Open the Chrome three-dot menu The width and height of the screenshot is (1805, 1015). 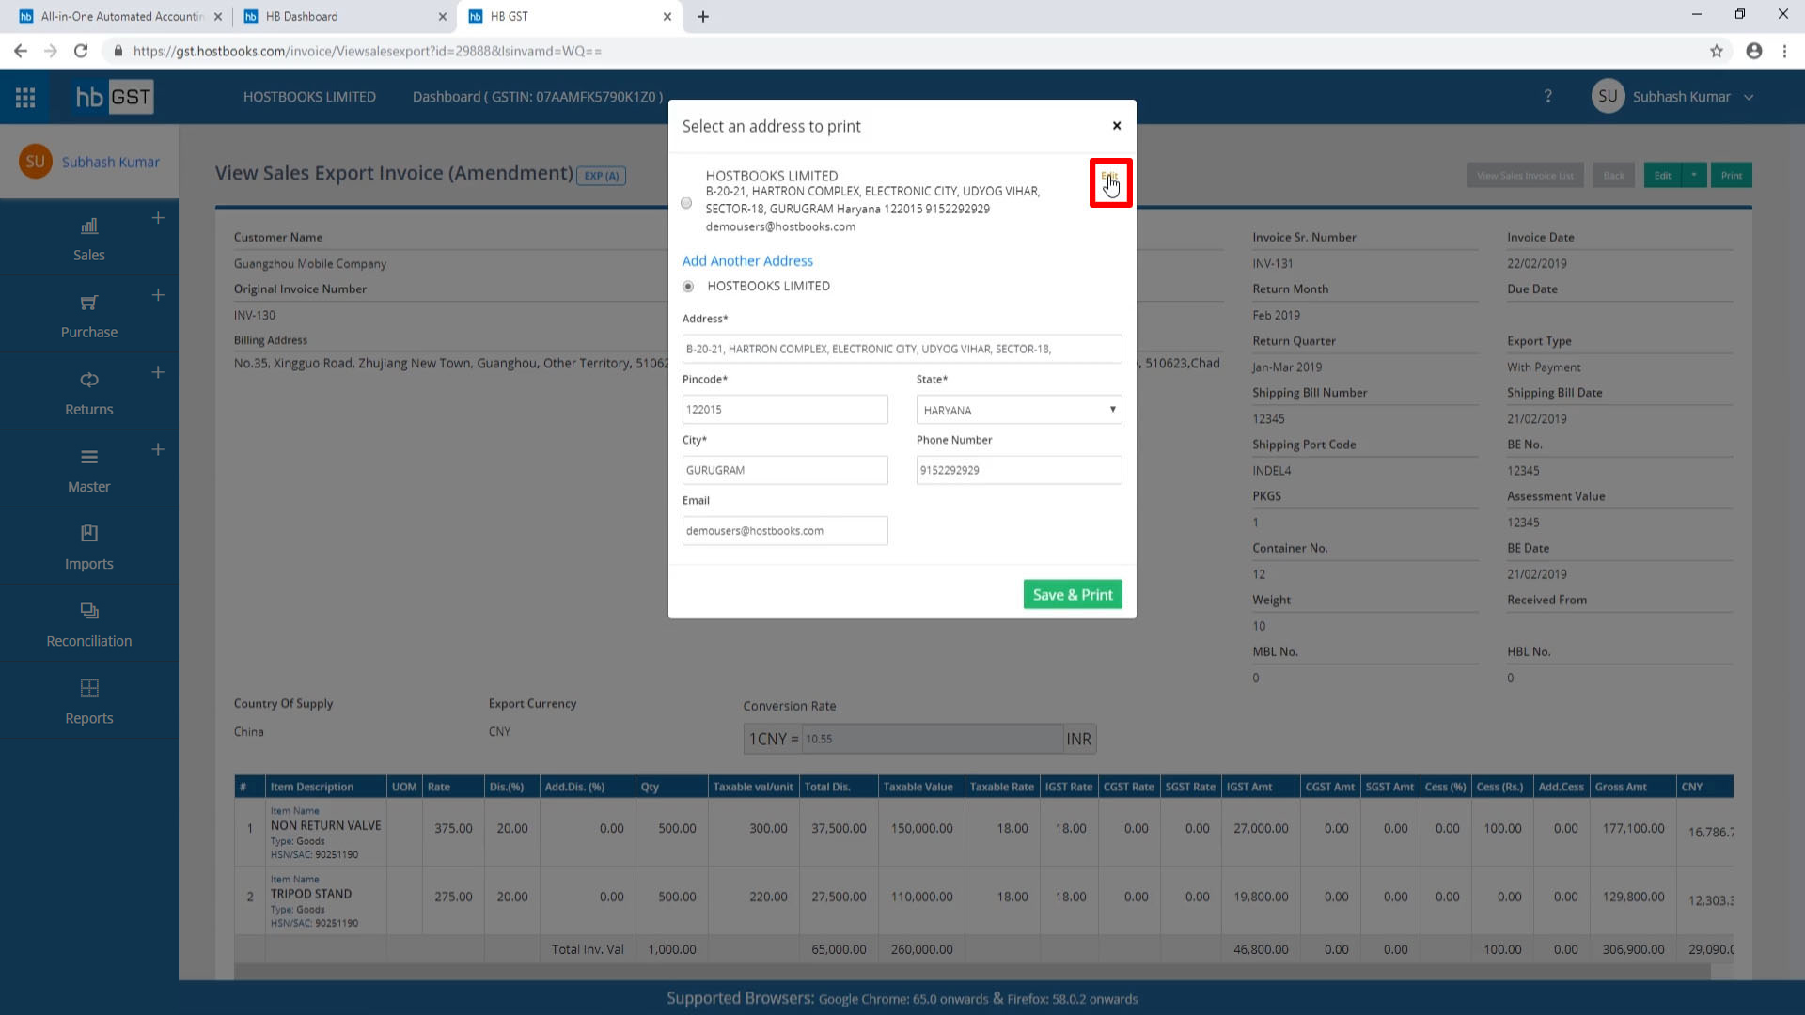1784,51
